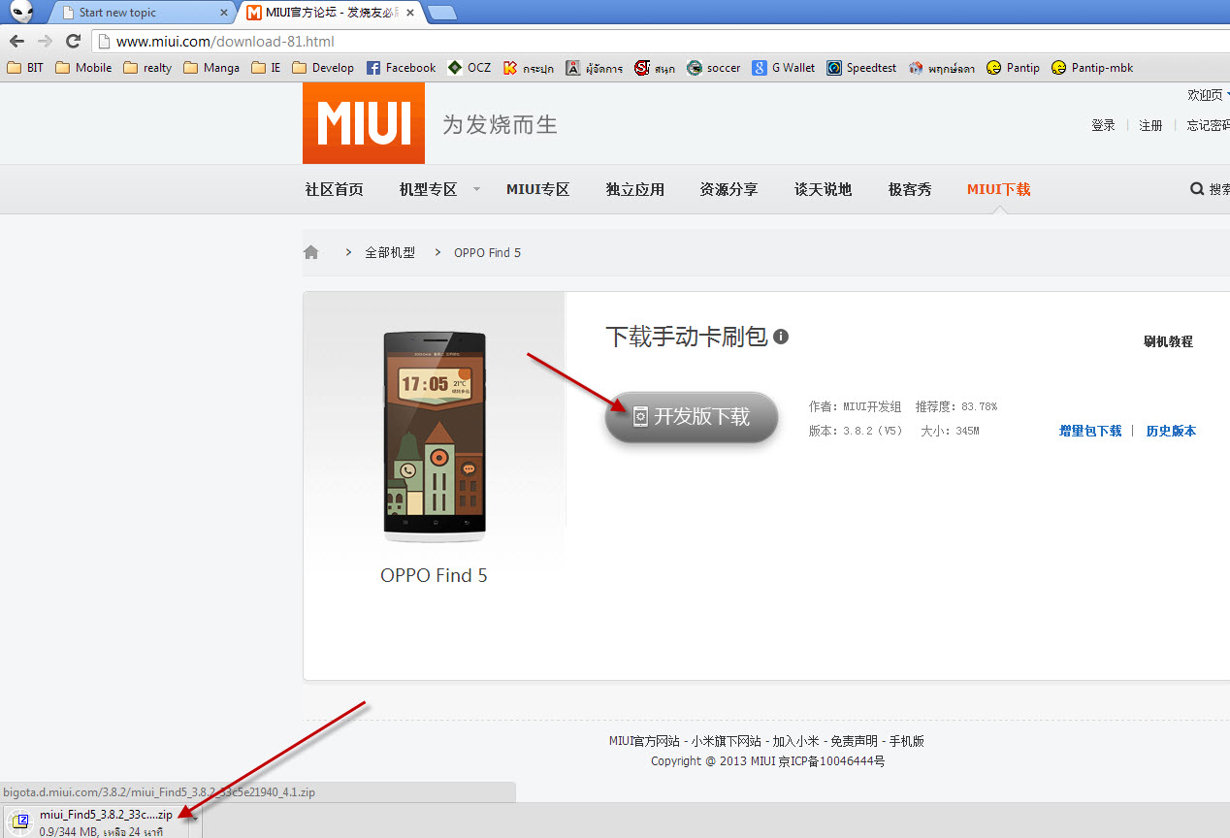Open the download item dropdown arrow
The image size is (1230, 838).
(x=194, y=822)
